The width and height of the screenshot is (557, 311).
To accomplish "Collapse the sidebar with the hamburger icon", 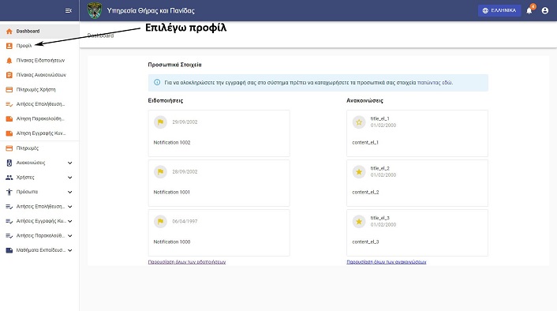I will [x=69, y=11].
